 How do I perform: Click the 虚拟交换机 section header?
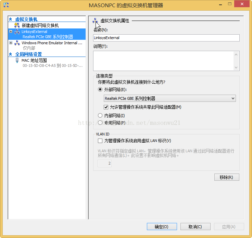pos(26,19)
